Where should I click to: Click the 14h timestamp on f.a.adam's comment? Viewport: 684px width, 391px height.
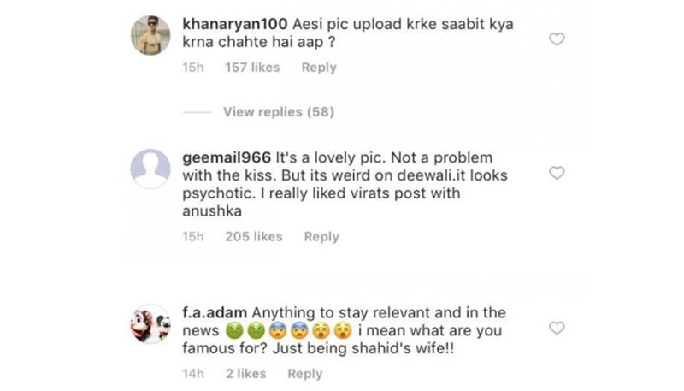192,374
